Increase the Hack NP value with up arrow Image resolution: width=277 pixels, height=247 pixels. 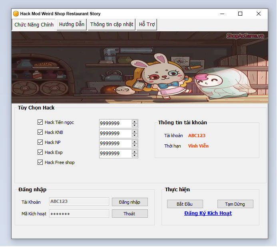135,142
